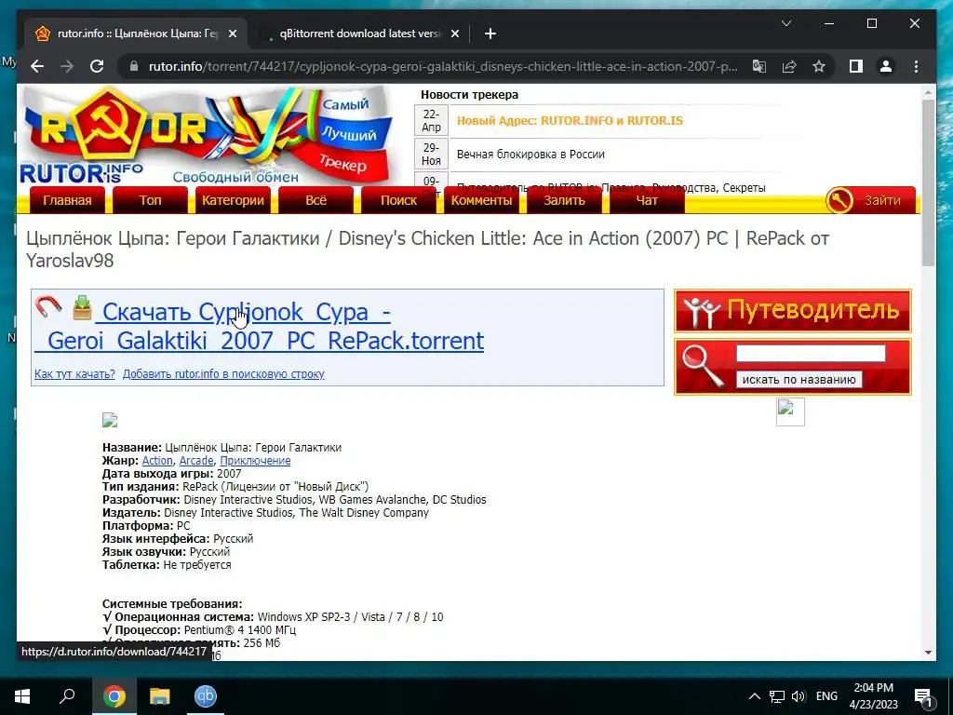Click news Новый Адрес: RUTOR.INFO и RUTOR.IS
Screen dimensions: 953x715
click(x=570, y=120)
